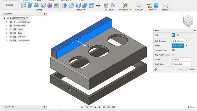Click the Faces 1 selected button
Viewport: 197px width, 111px height.
[x=178, y=46]
